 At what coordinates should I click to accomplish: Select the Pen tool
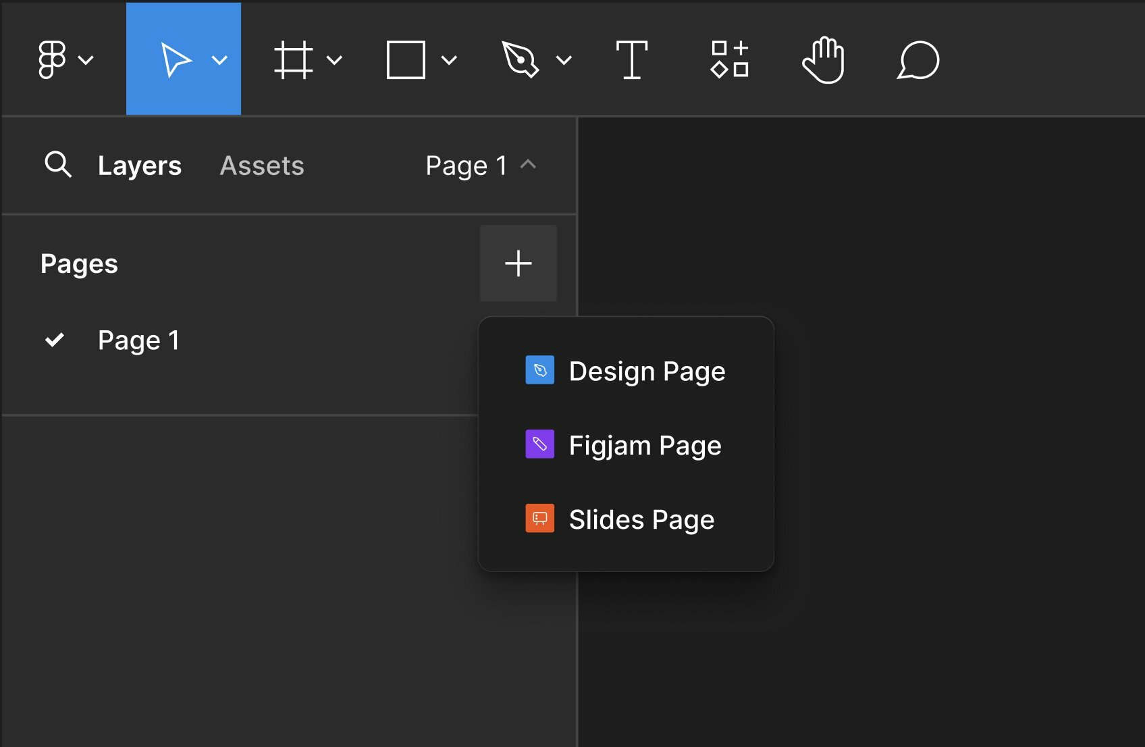click(520, 59)
